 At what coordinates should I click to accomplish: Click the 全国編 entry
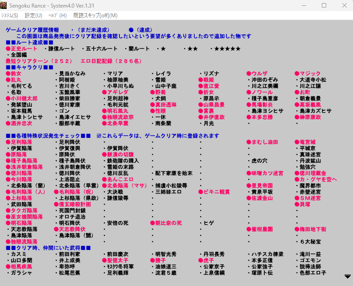point(17,55)
